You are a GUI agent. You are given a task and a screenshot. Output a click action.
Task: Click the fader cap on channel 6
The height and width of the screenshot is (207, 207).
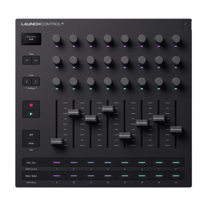[x=142, y=123]
